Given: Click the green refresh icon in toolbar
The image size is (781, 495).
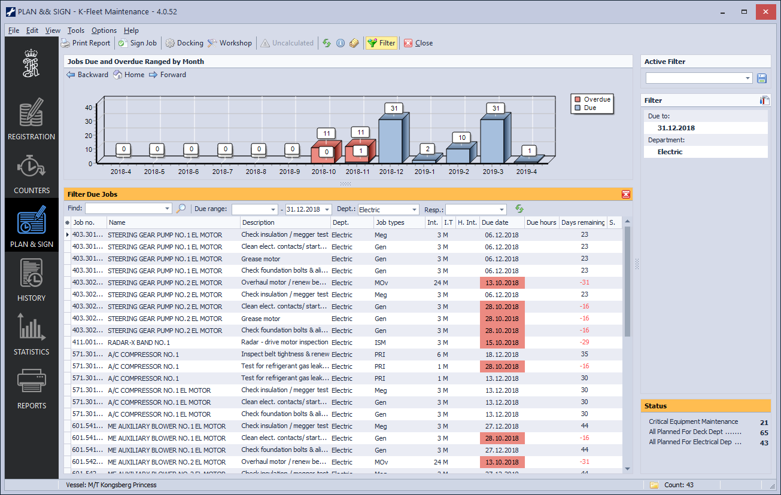Looking at the screenshot, I should click(327, 43).
